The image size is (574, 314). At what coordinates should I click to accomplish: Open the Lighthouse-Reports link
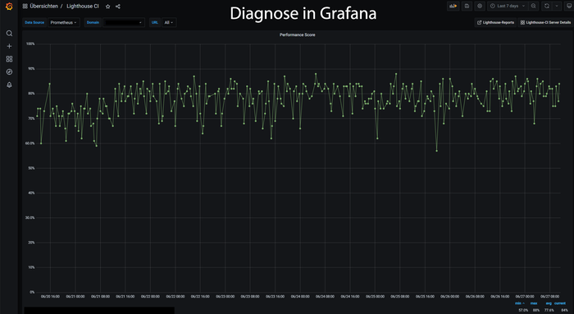click(x=495, y=22)
